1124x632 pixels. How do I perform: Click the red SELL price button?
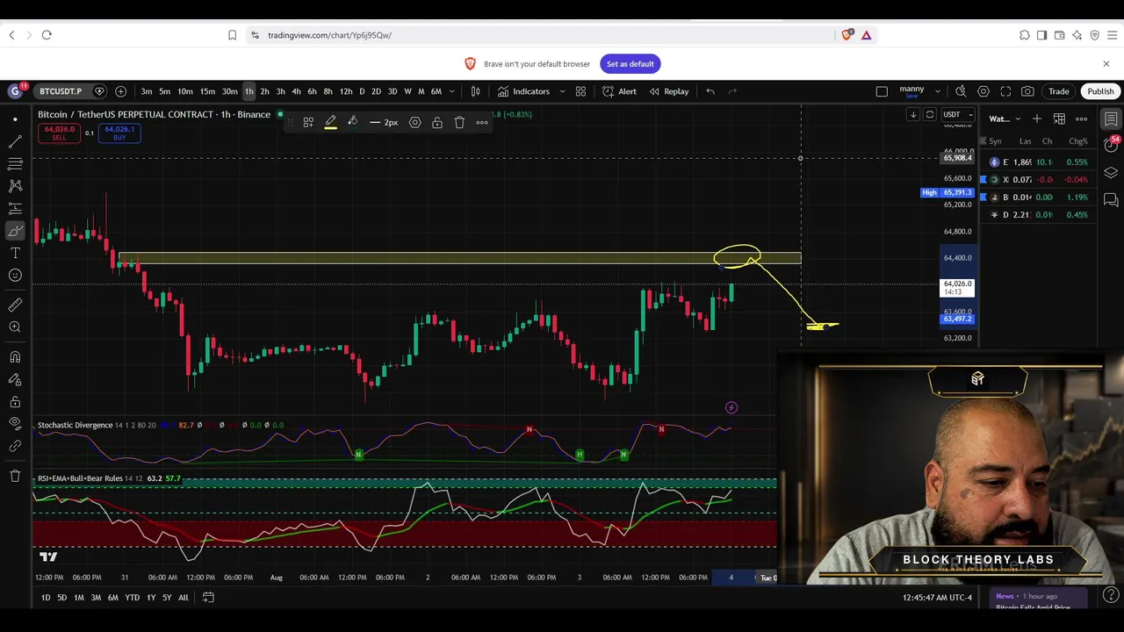point(59,133)
